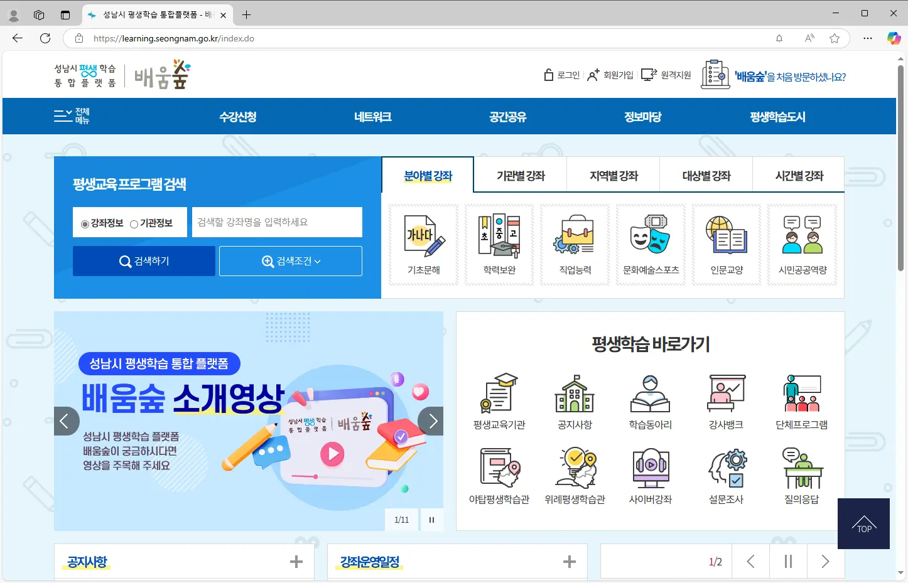This screenshot has height=583, width=908.
Task: Open the 수강신청 menu
Action: click(237, 116)
